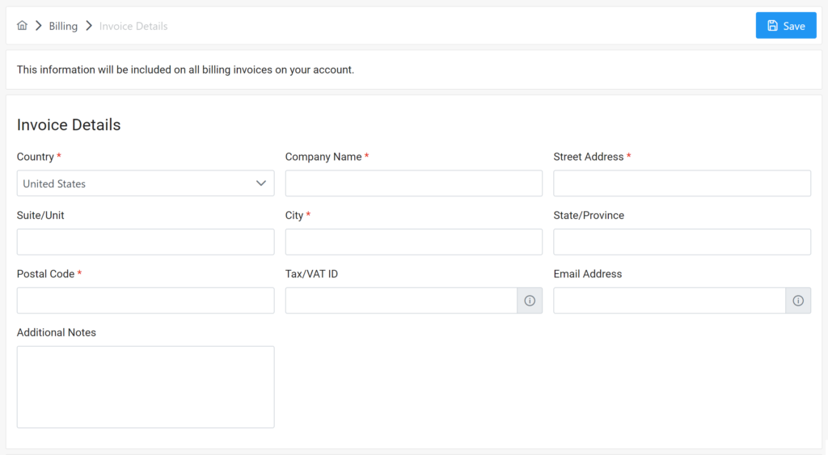Select the Invoice Details breadcrumb item
Viewport: 828px width, 455px height.
coord(133,26)
